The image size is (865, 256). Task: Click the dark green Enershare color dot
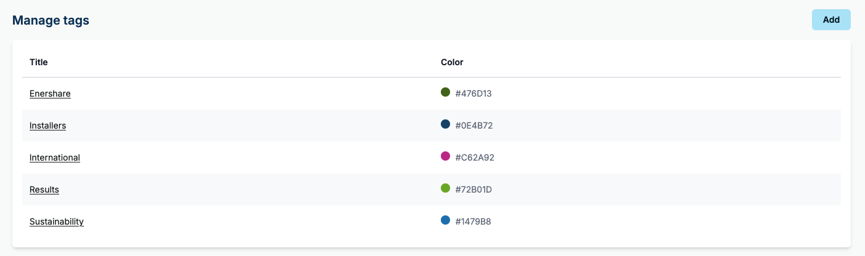coord(446,92)
